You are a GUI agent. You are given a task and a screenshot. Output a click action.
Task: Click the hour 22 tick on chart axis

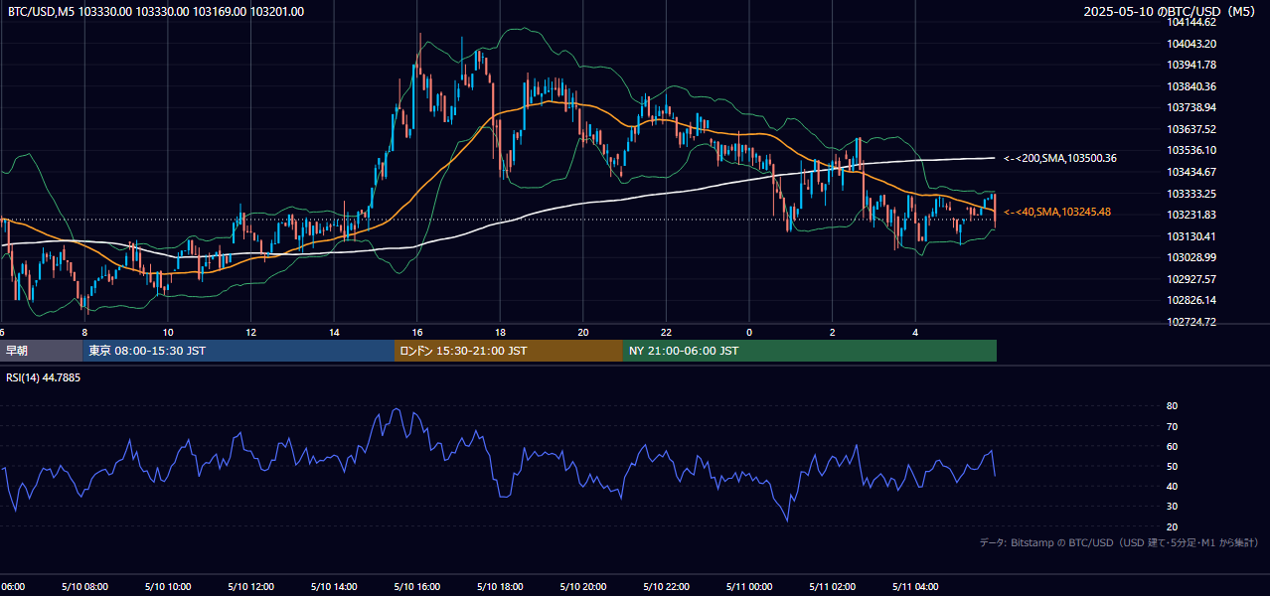click(x=667, y=332)
